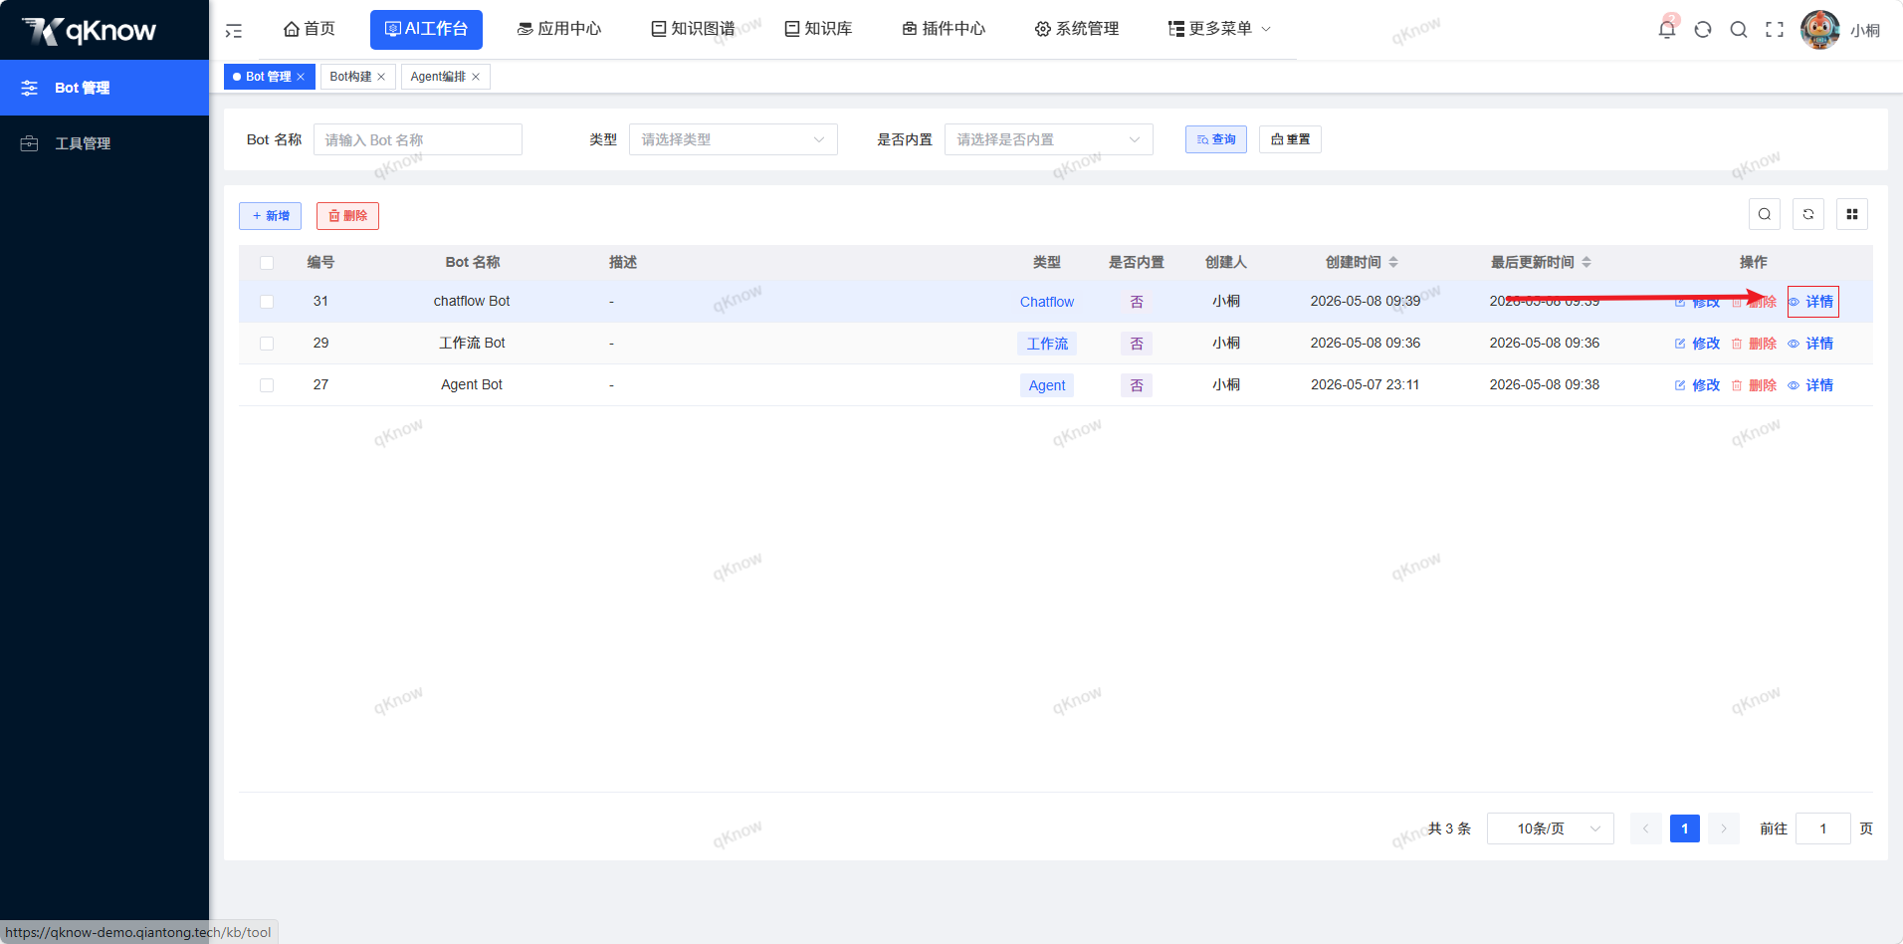Switch to the Bot构建 tab
Image resolution: width=1903 pixels, height=944 pixels.
350,77
